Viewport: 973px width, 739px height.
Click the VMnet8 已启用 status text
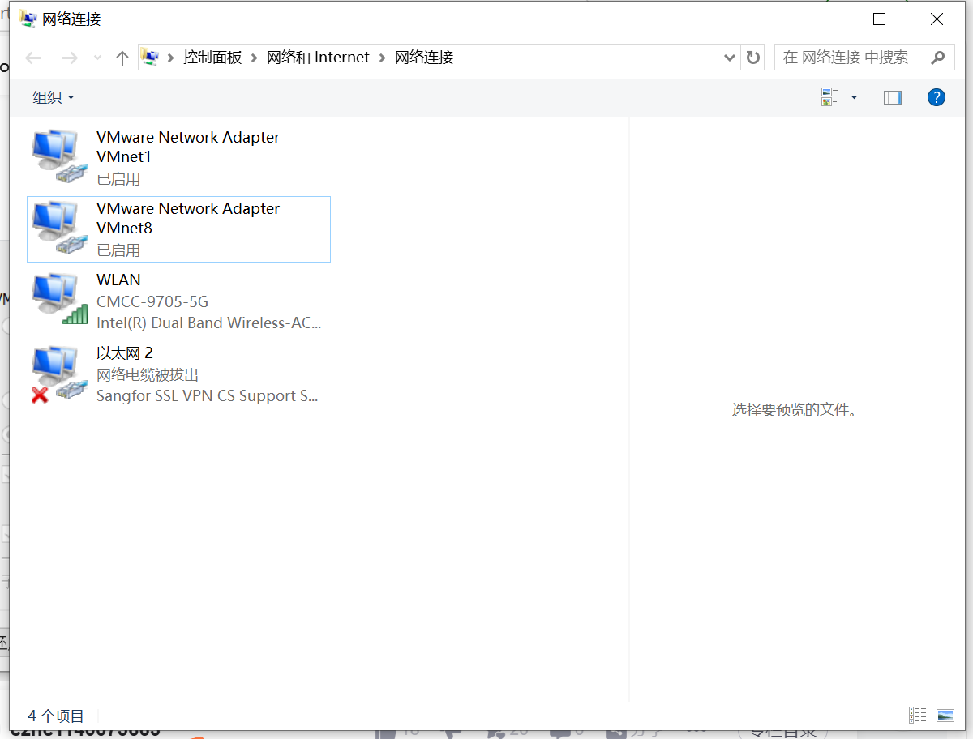tap(118, 250)
